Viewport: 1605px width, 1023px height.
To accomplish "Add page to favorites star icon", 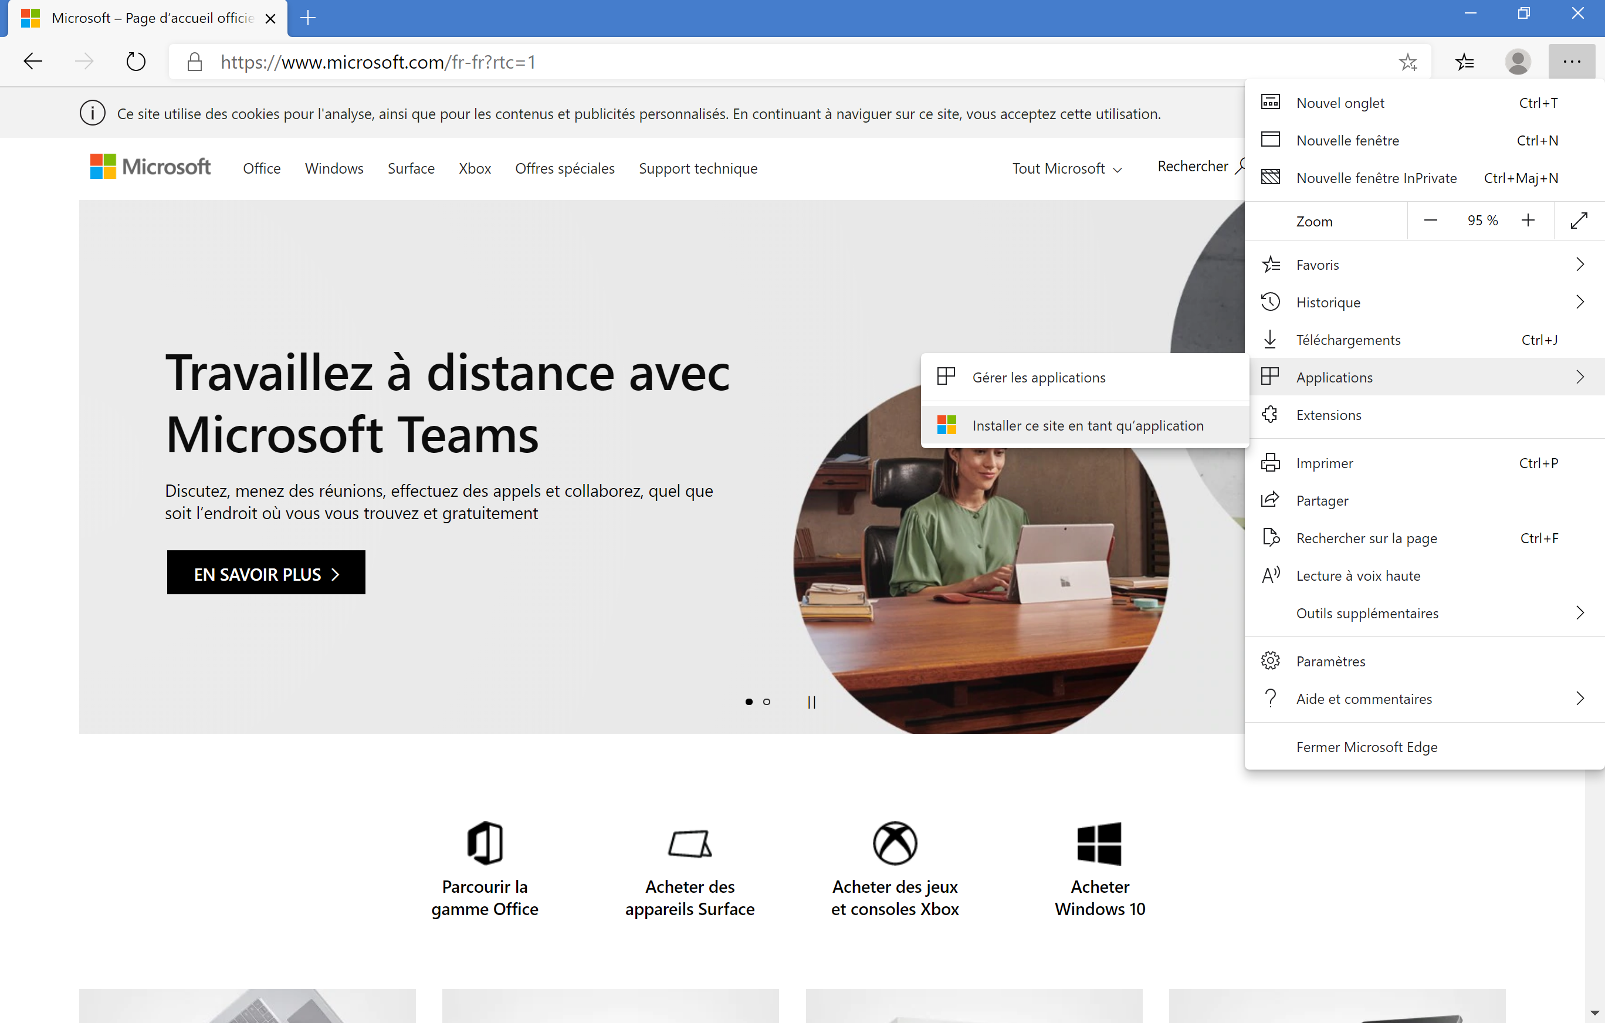I will coord(1408,62).
